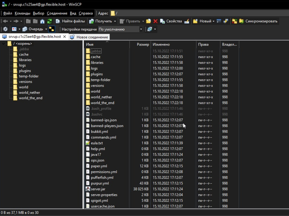
Task: Close the srvup session tab
Action: pyautogui.click(x=64, y=36)
